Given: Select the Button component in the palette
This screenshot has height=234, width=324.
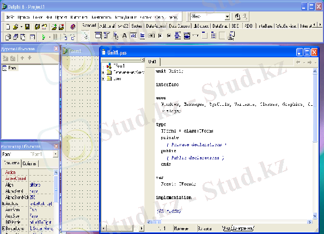Looking at the screenshot, I should pyautogui.click(x=151, y=35).
